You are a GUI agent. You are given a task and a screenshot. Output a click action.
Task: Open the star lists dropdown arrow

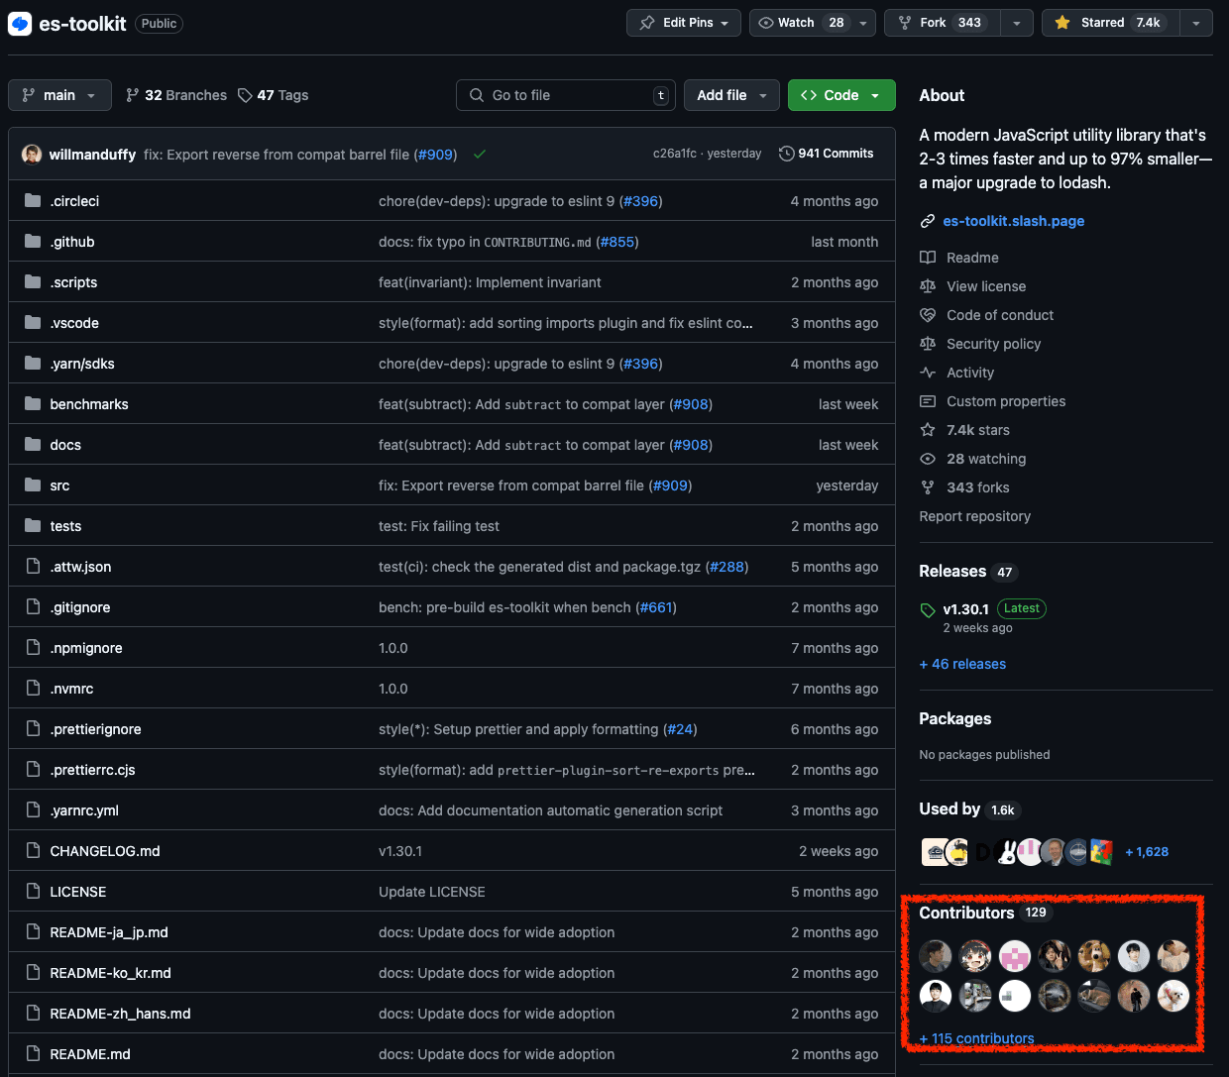[1196, 23]
